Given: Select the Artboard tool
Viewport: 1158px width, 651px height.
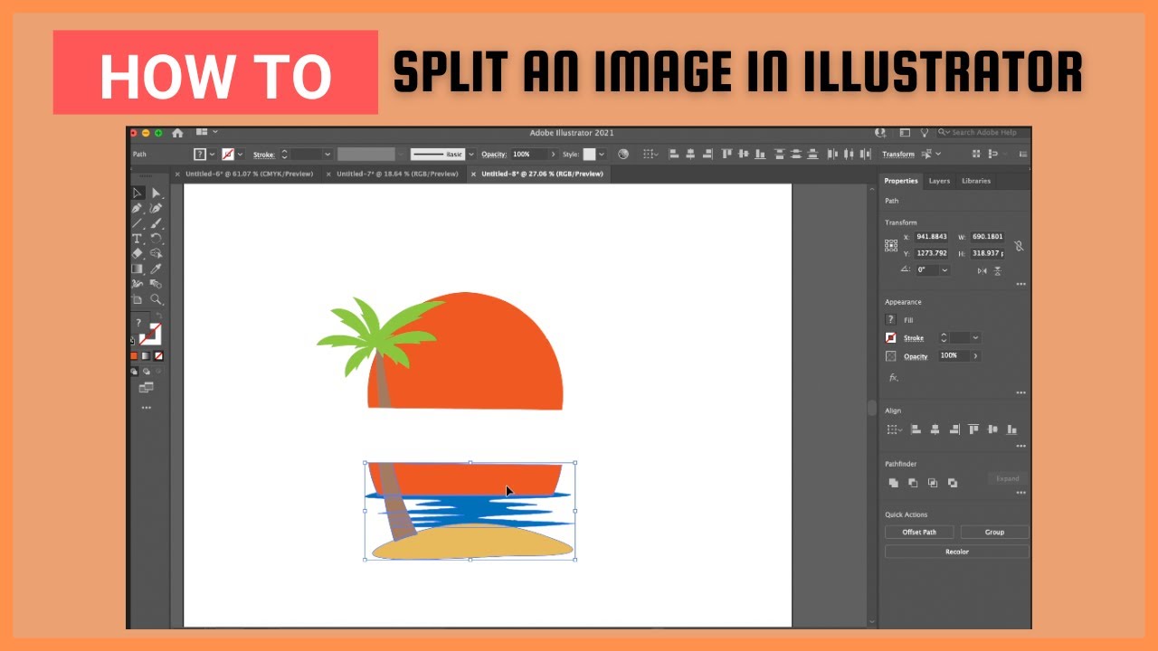Looking at the screenshot, I should [x=138, y=300].
